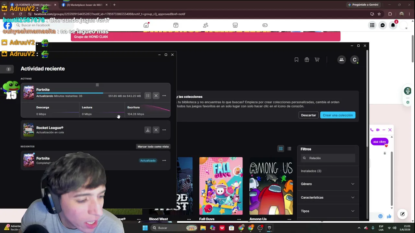
Task: Compose a new Messenger message
Action: [402, 214]
